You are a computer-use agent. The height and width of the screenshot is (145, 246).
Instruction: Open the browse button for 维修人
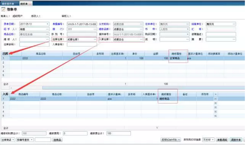[x=48, y=39]
